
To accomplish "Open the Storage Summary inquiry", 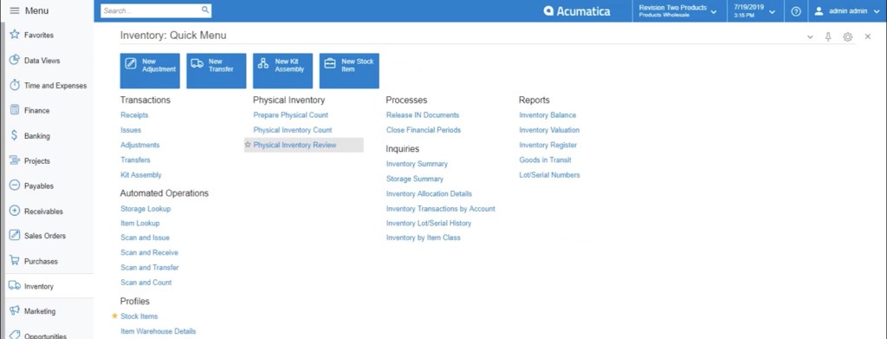I will tap(415, 179).
